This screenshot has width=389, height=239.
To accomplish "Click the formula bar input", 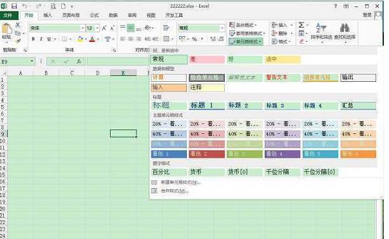I will 119,61.
